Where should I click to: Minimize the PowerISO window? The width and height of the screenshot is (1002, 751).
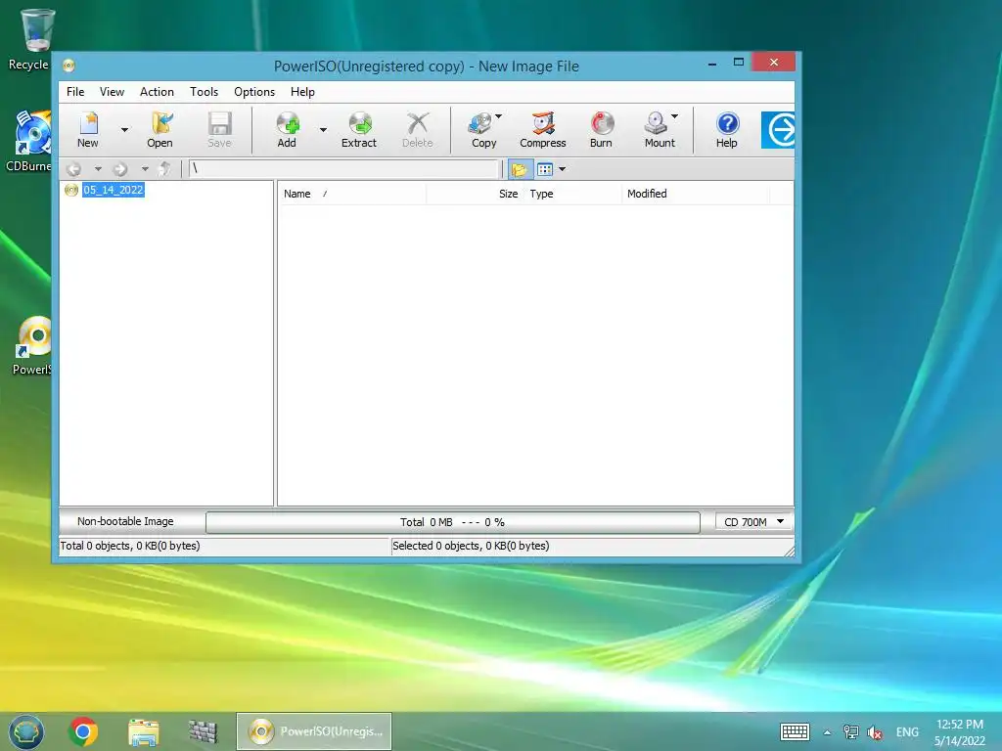tap(712, 64)
